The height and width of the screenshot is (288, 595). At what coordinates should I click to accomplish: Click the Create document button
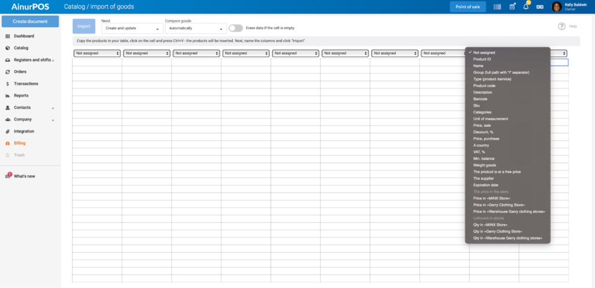tap(30, 22)
